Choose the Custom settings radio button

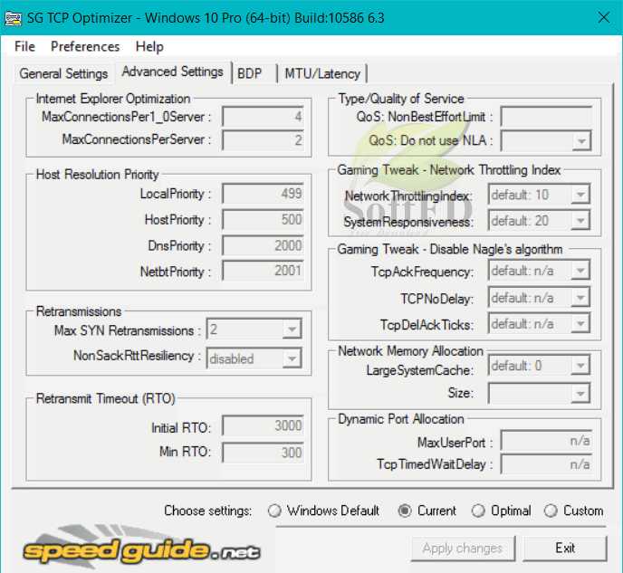point(551,511)
